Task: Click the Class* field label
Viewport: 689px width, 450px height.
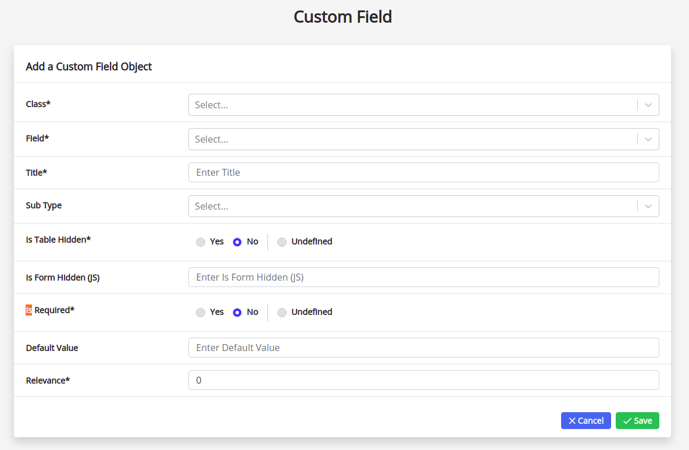Action: tap(38, 104)
